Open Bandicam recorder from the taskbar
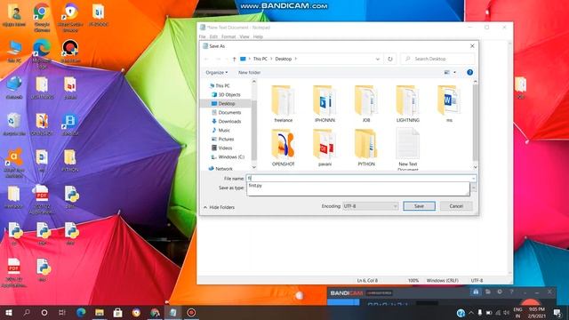The width and height of the screenshot is (569, 320). coord(191,312)
